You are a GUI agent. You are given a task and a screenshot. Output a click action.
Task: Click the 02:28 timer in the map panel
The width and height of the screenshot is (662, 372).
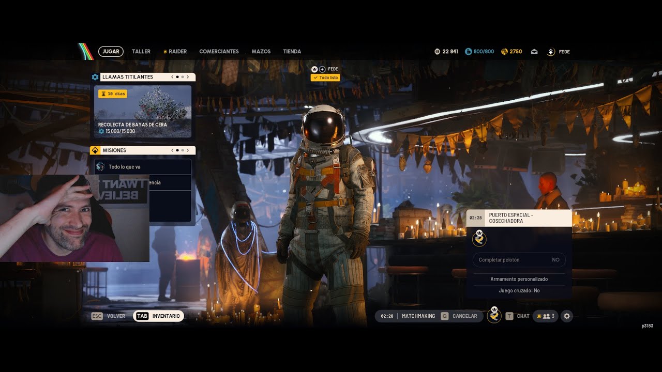pos(475,218)
